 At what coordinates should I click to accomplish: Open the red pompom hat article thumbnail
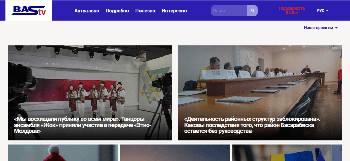tap(63, 153)
